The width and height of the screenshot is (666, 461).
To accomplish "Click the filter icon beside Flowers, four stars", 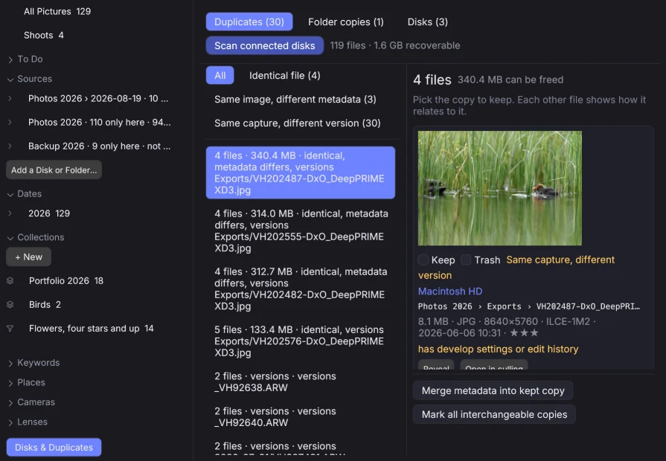I will (x=10, y=328).
